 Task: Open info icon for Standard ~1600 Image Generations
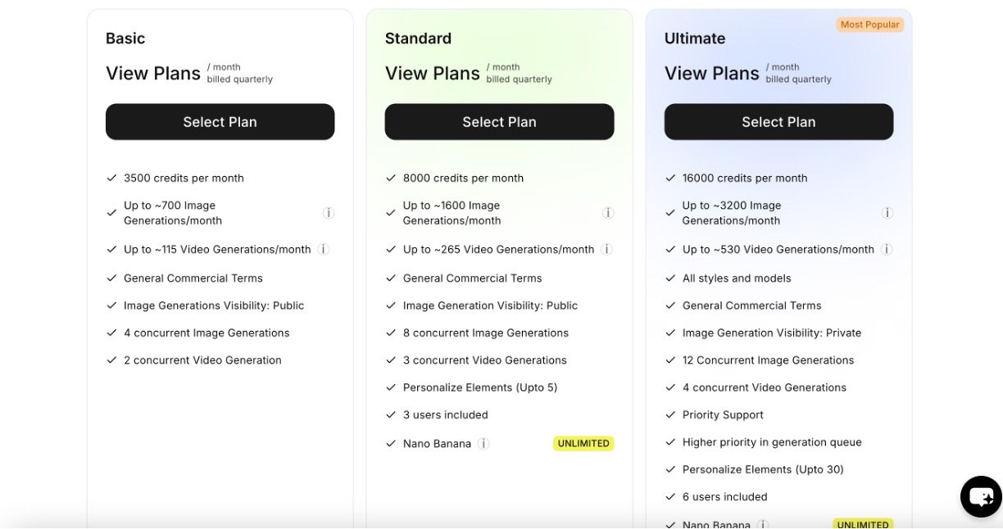tap(608, 213)
